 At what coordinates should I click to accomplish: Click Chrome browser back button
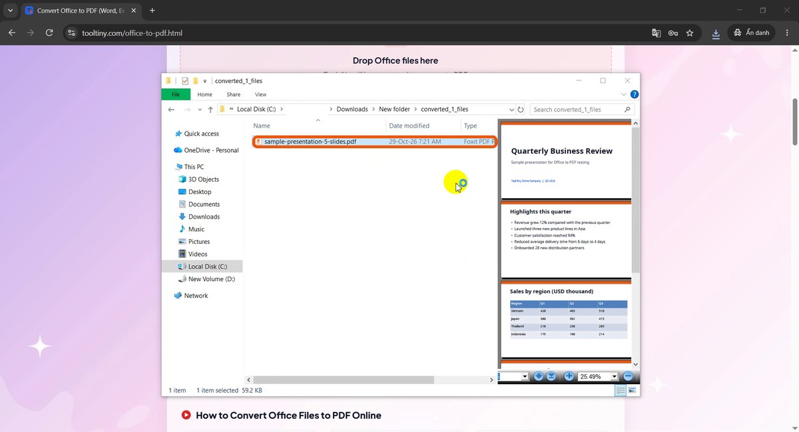click(x=12, y=33)
